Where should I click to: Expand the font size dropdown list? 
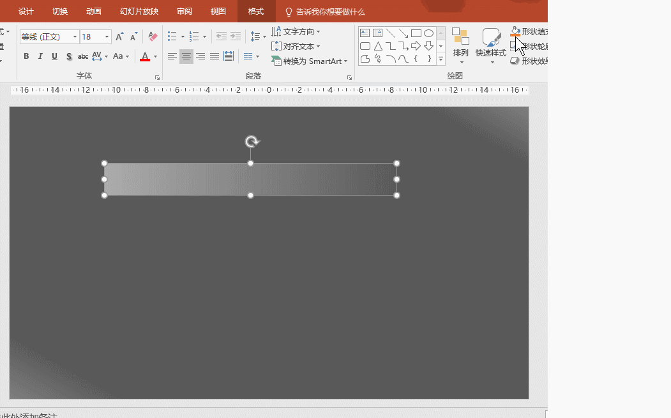click(x=107, y=37)
